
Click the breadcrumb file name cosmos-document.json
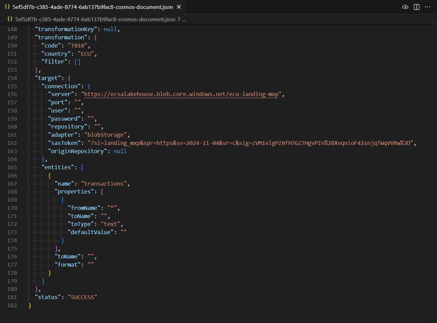point(95,19)
